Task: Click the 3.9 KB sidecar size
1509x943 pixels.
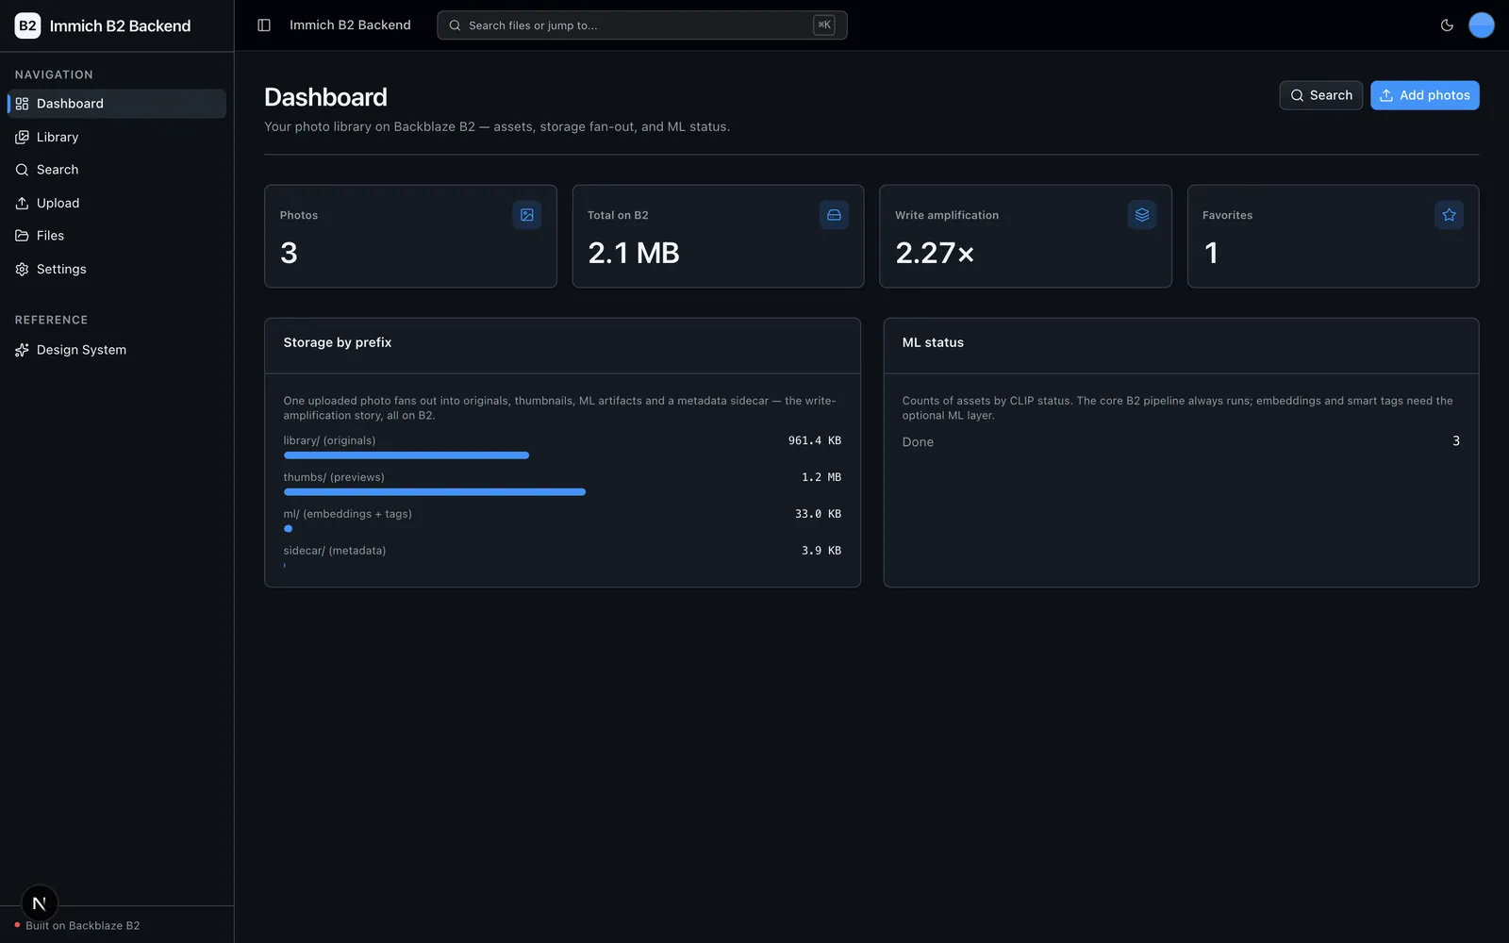Action: tap(821, 551)
